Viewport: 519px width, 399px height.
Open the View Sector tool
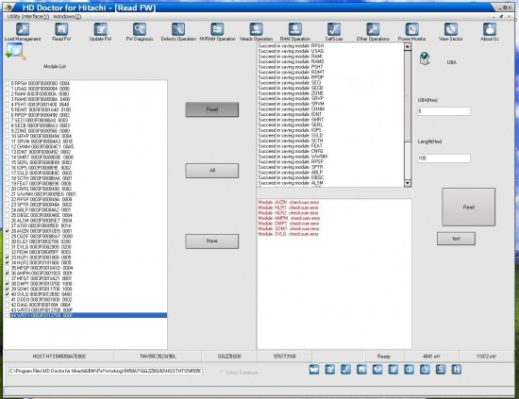click(450, 32)
